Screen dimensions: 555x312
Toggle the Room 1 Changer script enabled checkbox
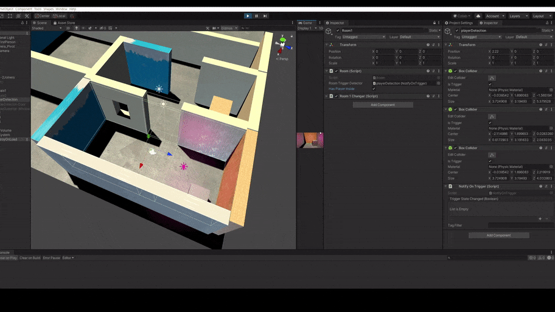[337, 96]
